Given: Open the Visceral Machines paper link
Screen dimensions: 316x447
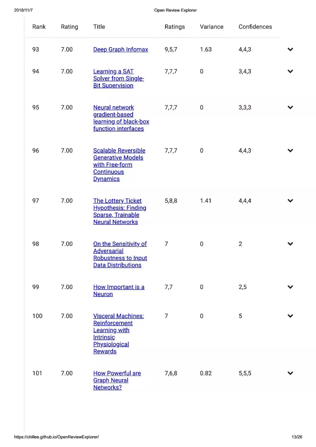Looking at the screenshot, I should tap(118, 334).
